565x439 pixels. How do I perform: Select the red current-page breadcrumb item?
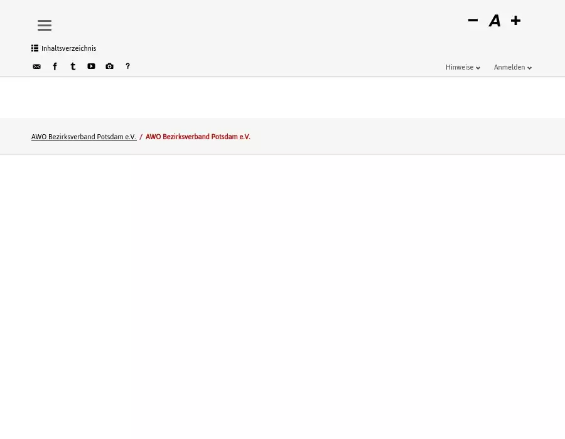click(198, 137)
